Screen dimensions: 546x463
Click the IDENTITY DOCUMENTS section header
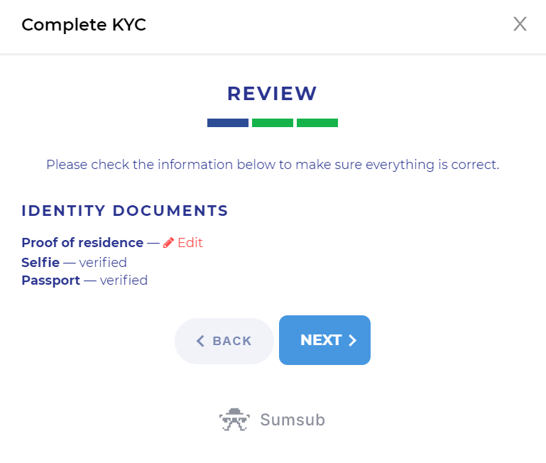[125, 211]
